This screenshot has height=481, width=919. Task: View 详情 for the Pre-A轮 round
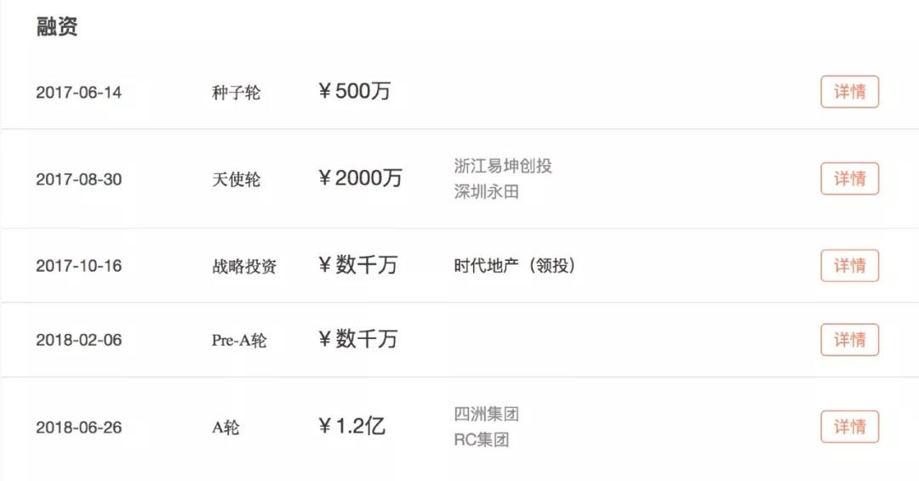pyautogui.click(x=849, y=340)
